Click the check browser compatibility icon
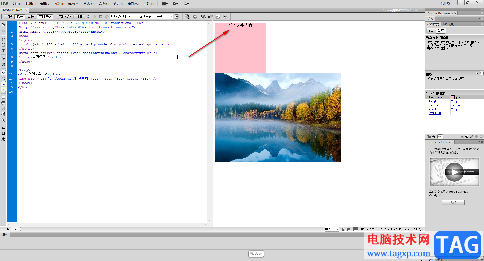The image size is (484, 261). click(x=218, y=17)
